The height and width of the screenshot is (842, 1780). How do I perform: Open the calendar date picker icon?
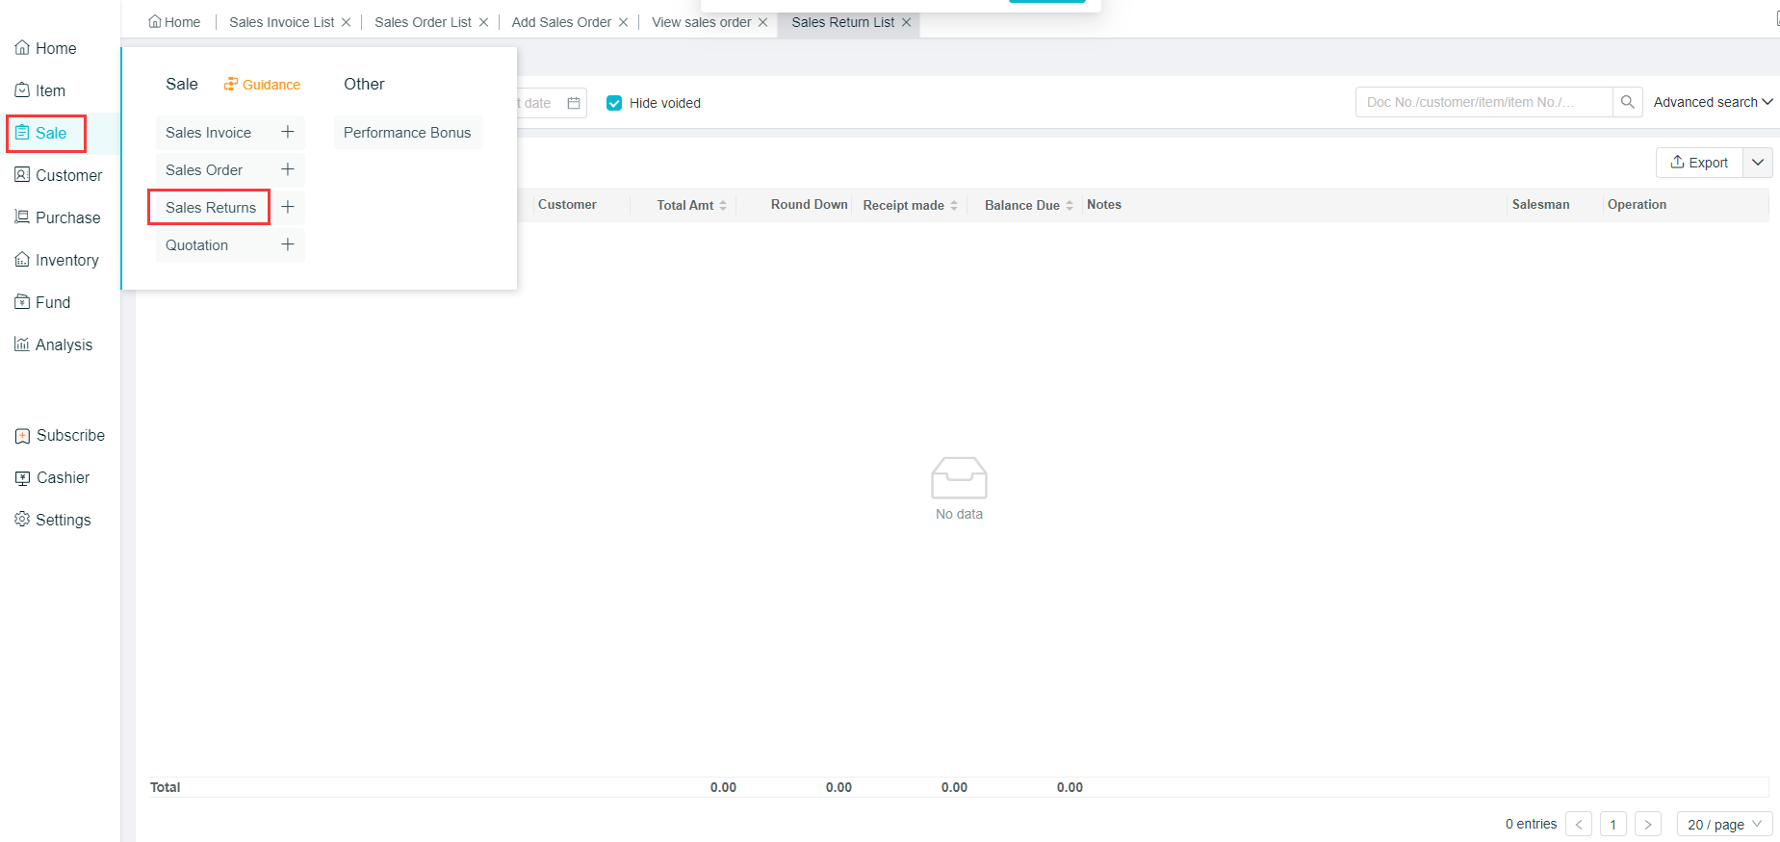(x=574, y=103)
